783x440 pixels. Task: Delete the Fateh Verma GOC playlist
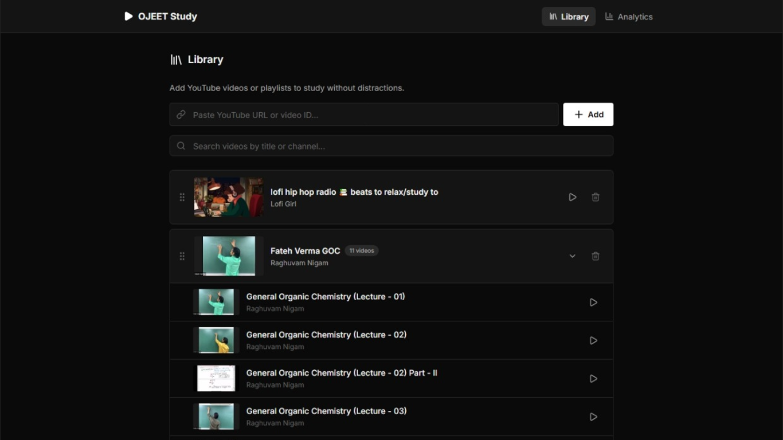[x=596, y=256]
